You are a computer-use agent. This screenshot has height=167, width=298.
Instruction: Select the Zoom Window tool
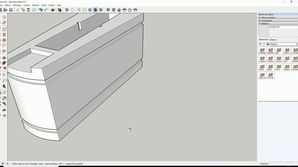tap(4, 98)
